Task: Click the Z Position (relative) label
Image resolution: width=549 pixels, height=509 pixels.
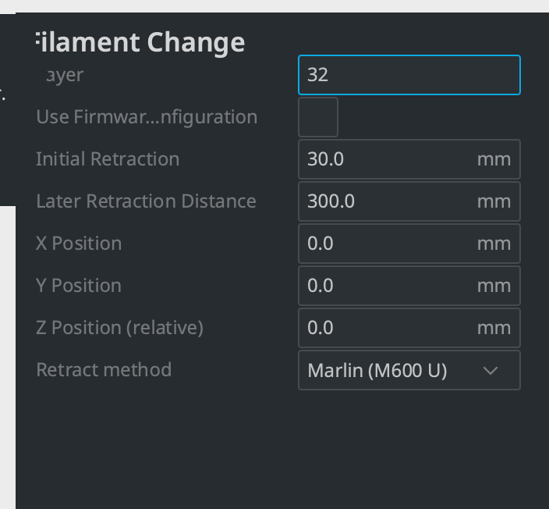Action: pyautogui.click(x=120, y=328)
